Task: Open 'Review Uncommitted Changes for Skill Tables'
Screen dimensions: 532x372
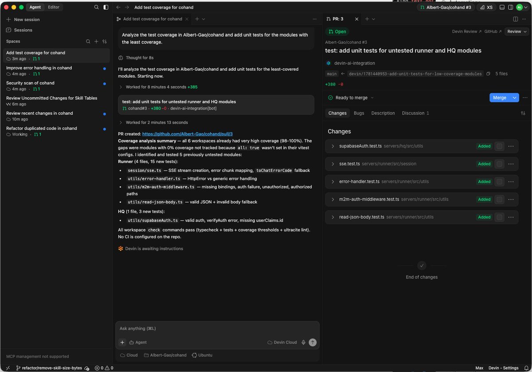Action: pyautogui.click(x=56, y=101)
